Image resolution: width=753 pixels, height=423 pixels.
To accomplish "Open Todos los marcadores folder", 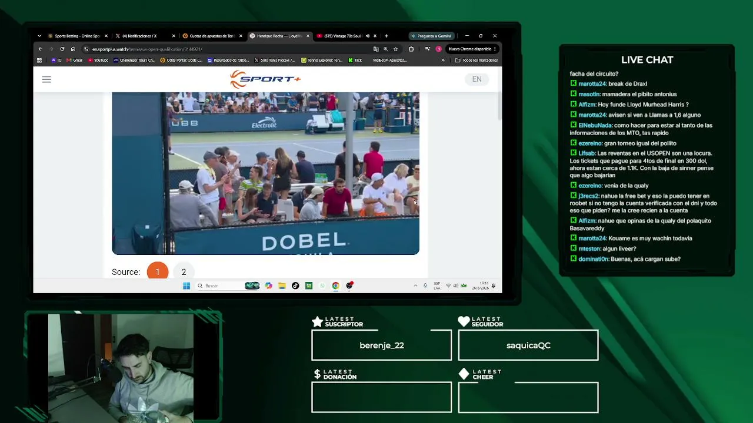I will (x=477, y=60).
